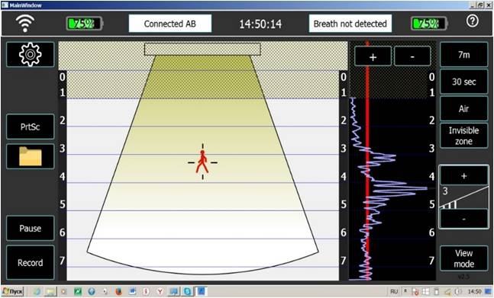Toggle the Invisible zone option
The width and height of the screenshot is (494, 298).
pyautogui.click(x=463, y=136)
